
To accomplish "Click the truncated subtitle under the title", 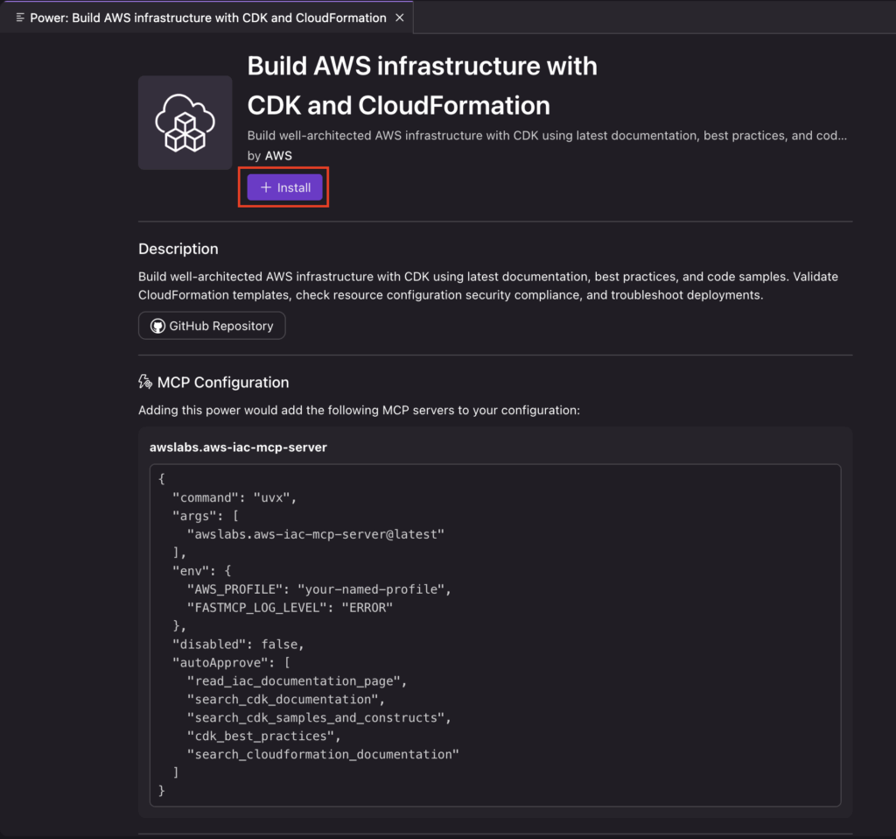I will click(x=547, y=136).
